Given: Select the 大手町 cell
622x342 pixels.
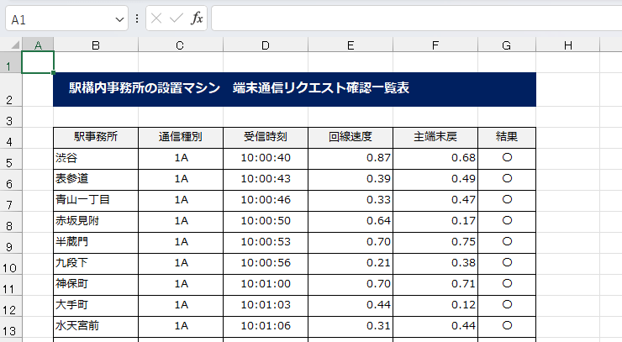Looking at the screenshot, I should click(96, 306).
